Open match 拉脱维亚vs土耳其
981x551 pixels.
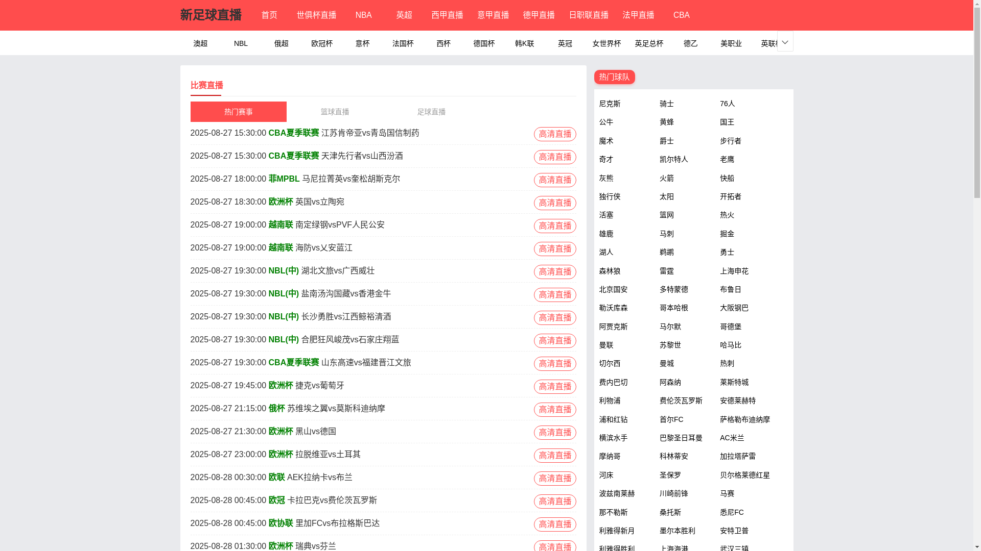point(328,455)
